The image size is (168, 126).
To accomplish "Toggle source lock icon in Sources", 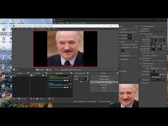I will (x=46, y=76).
